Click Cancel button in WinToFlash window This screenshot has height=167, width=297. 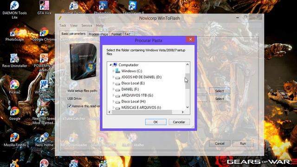tap(220, 143)
